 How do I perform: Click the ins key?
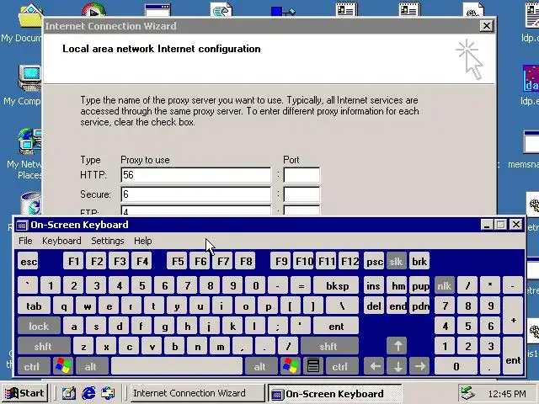(x=374, y=285)
